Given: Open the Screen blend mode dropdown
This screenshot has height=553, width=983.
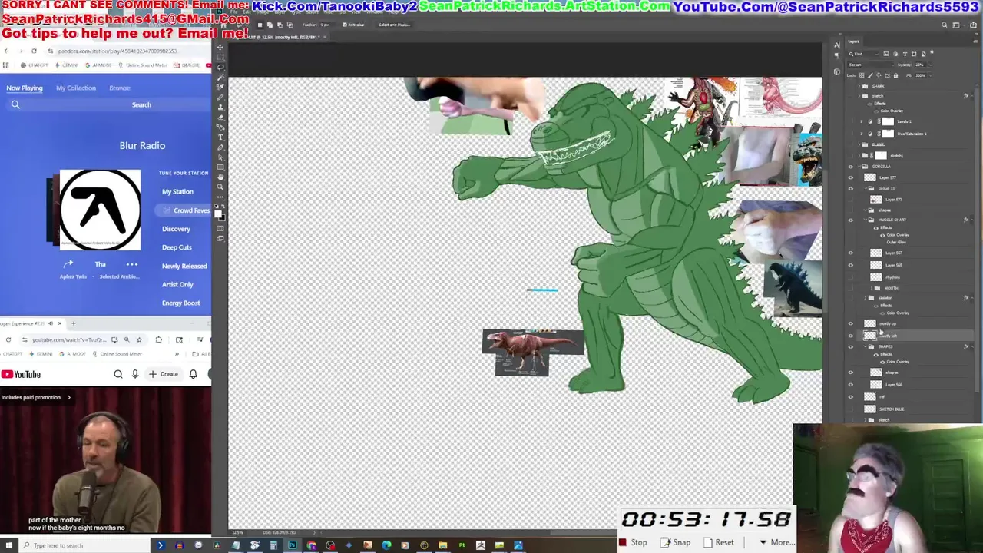Looking at the screenshot, I should (871, 65).
